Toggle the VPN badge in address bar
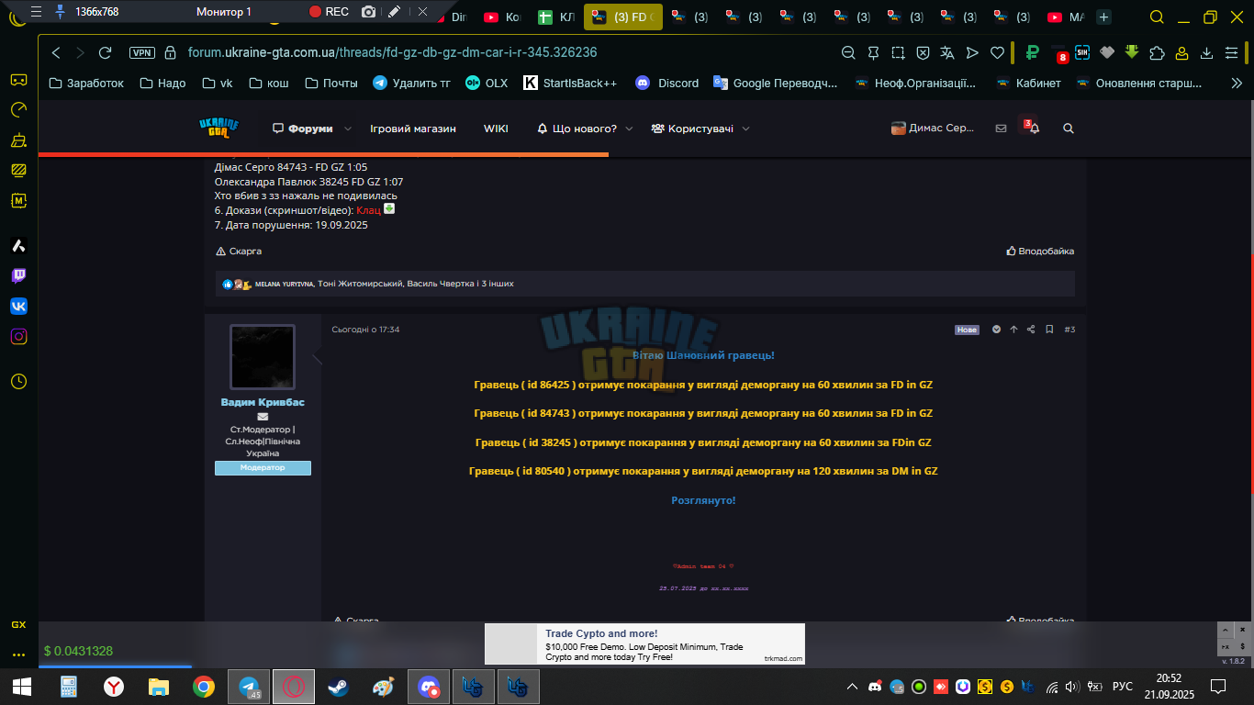Screen dimensions: 1254x705 pos(142,53)
